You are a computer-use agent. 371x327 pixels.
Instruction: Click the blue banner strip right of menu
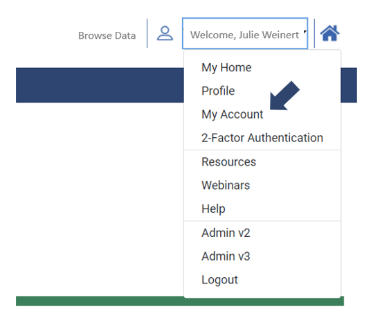coord(349,85)
